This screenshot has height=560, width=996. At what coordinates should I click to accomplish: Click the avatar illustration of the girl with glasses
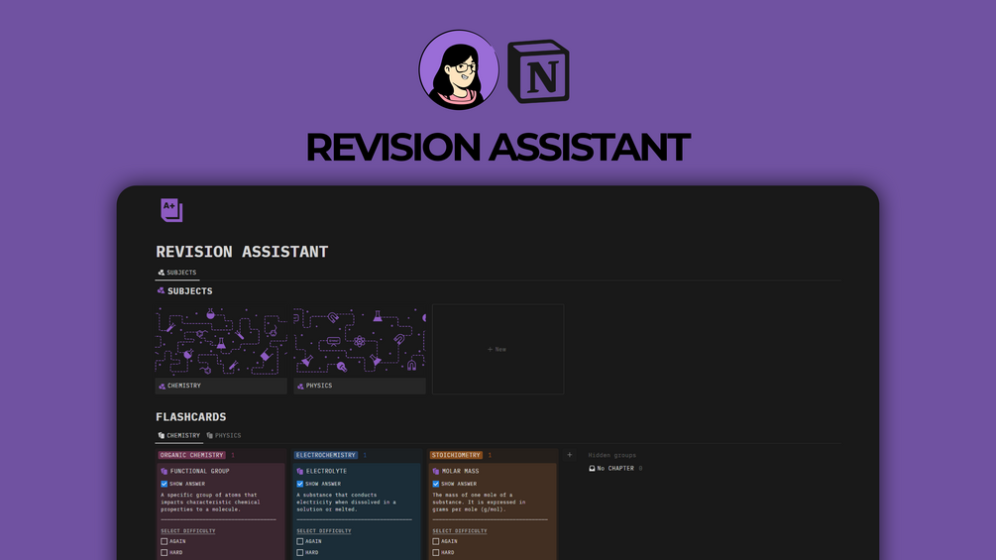point(459,69)
